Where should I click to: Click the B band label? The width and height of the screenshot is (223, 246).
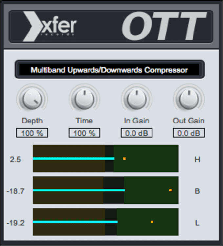click(197, 191)
